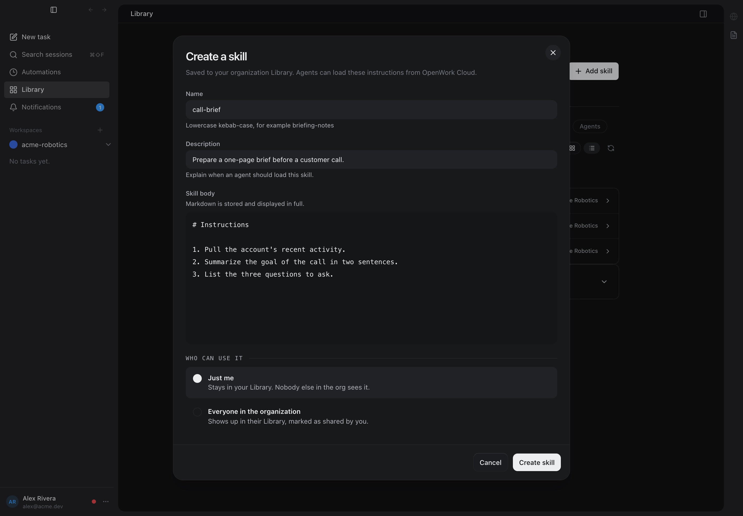Open the Automations page
743x516 pixels.
pos(56,72)
